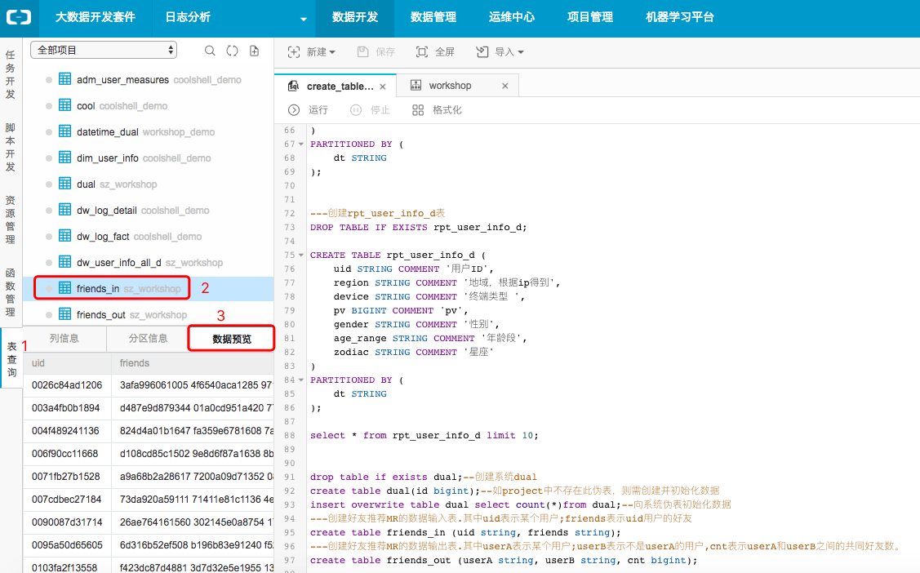Click the 全屏 fullscreen button
This screenshot has width=920, height=573.
[x=435, y=51]
